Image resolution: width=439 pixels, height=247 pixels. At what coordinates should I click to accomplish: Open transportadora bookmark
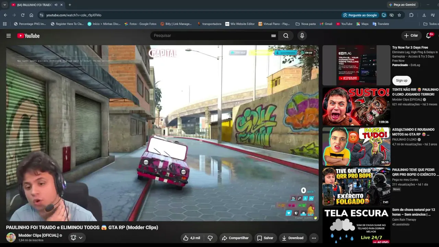209,24
